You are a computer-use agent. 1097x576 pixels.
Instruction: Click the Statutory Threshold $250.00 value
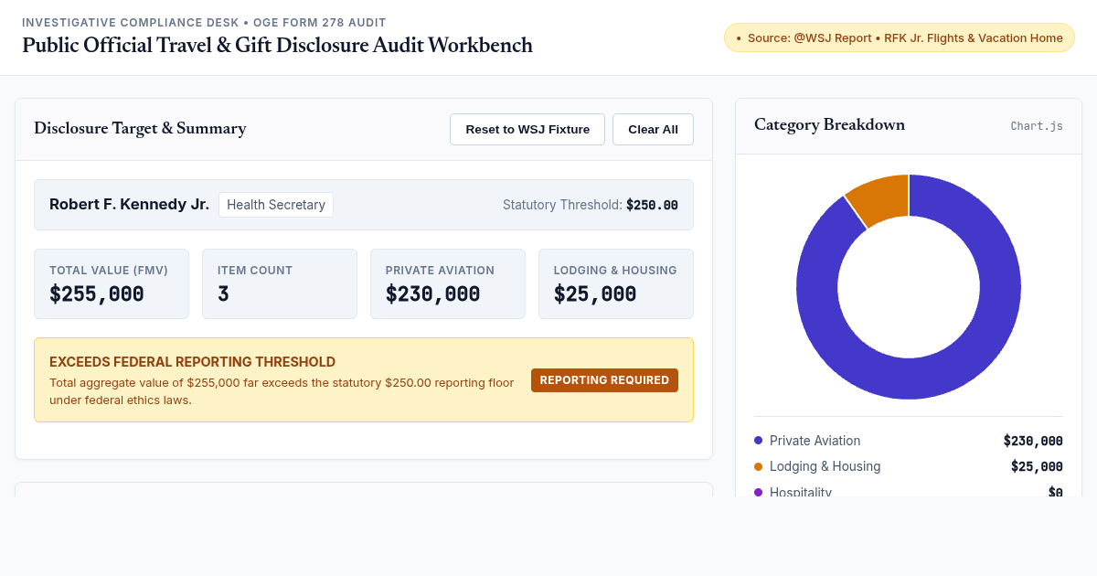652,205
